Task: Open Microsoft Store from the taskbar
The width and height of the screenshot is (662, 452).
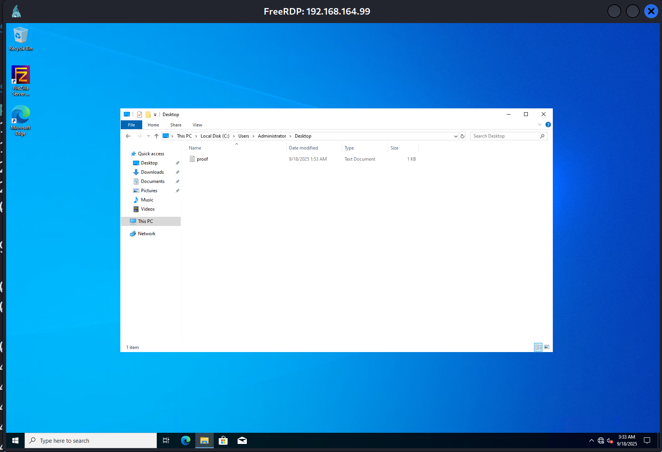Action: point(223,440)
